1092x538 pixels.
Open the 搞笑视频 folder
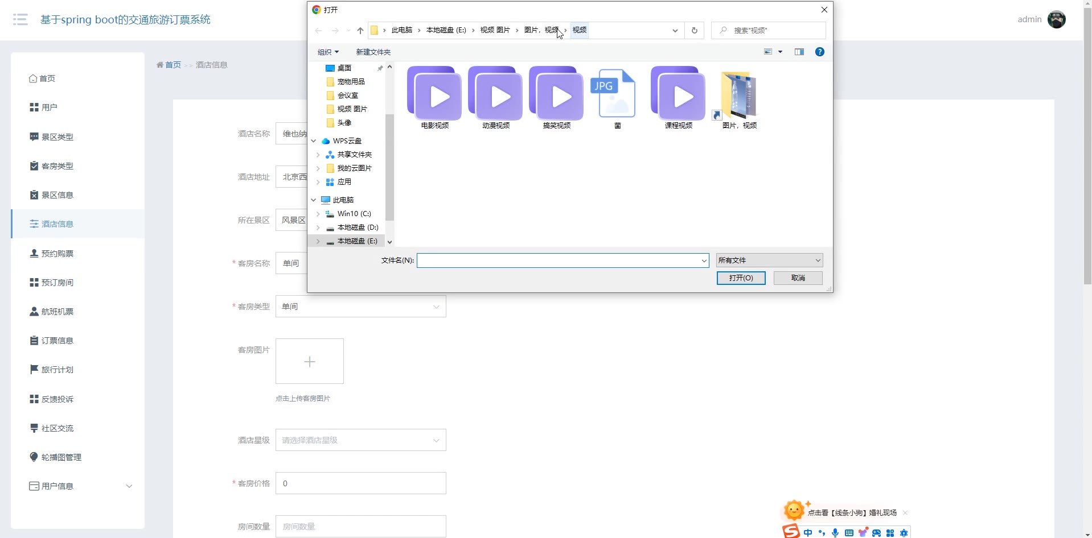pos(556,97)
